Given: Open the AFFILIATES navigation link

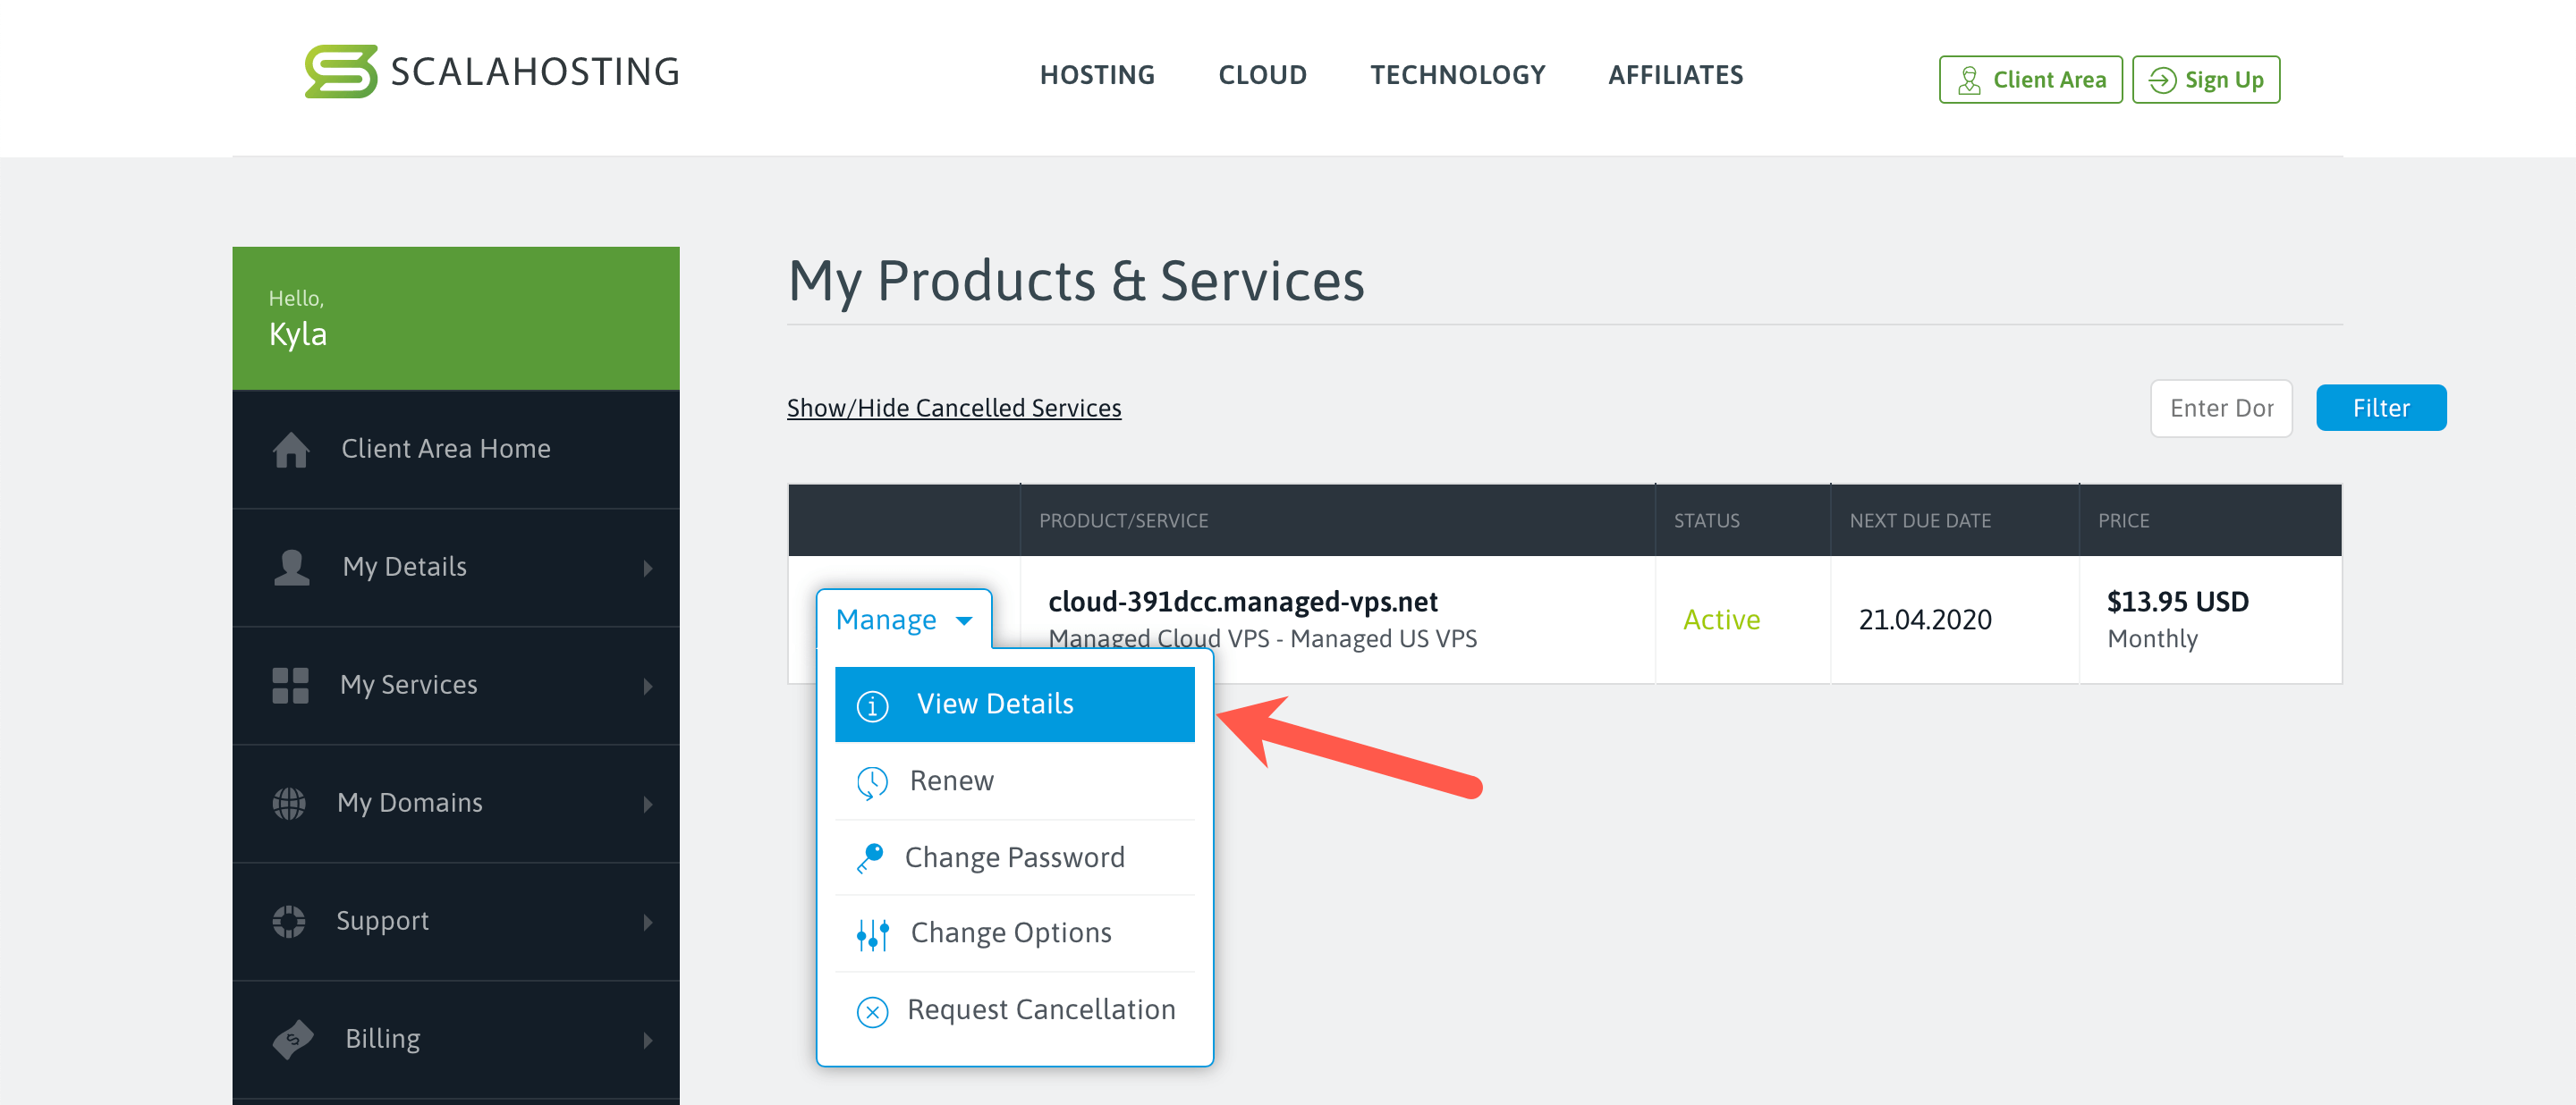Looking at the screenshot, I should click(1675, 75).
